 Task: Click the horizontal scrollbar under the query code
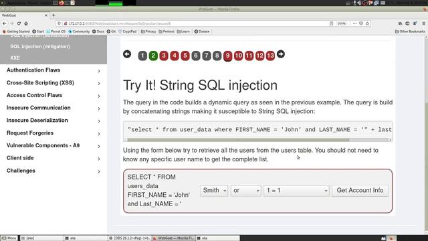(238, 140)
